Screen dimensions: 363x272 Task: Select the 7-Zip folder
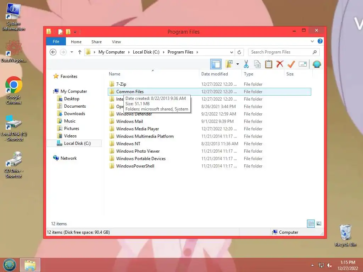[210, 84]
